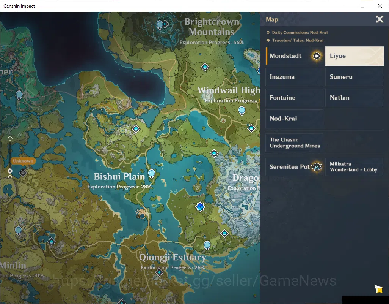Zoom out with the map minus button

click(10, 177)
